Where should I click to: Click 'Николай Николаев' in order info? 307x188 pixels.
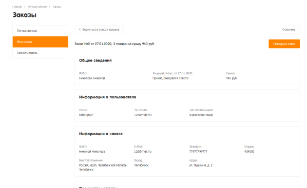tap(92, 152)
